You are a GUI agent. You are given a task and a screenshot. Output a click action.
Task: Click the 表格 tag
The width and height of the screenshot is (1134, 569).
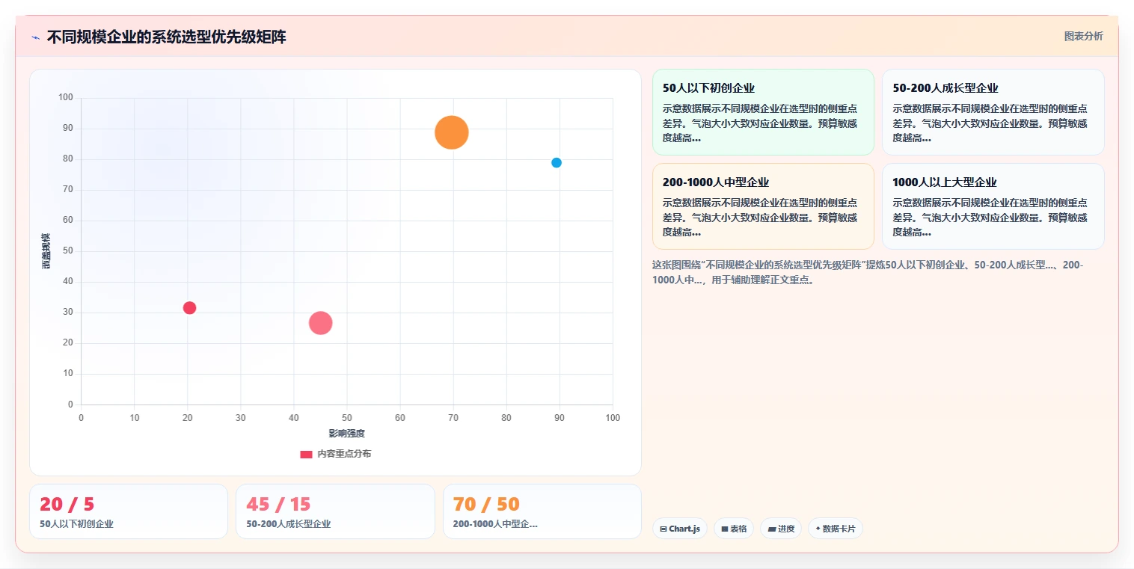tap(734, 529)
